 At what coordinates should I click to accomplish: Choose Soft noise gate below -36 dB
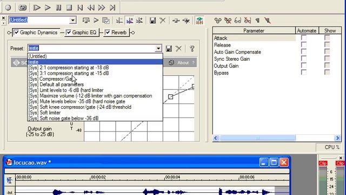[95, 118]
